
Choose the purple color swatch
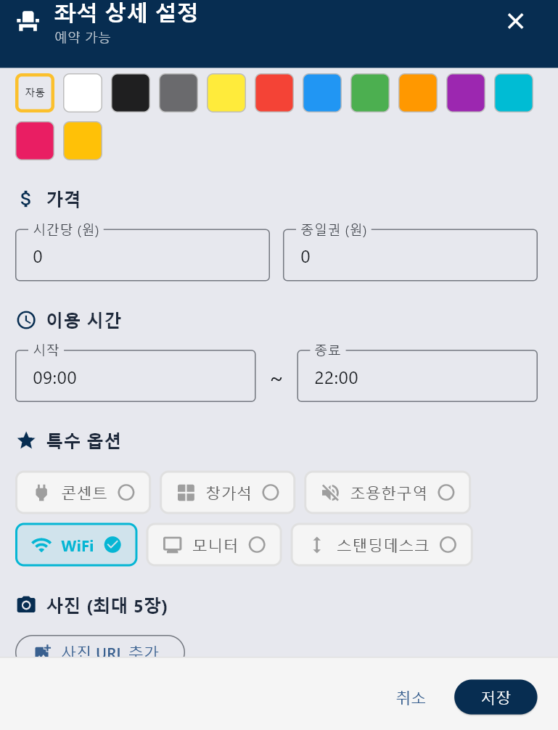[466, 93]
